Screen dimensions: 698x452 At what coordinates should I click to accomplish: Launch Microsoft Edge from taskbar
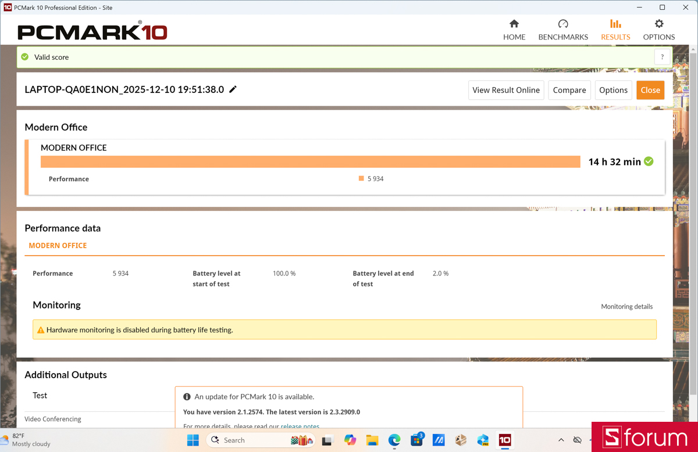point(394,440)
